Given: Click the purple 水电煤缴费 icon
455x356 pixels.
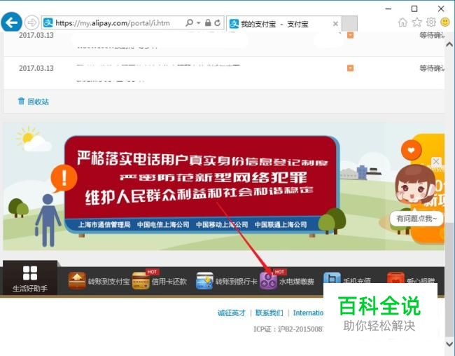Looking at the screenshot, I should click(268, 281).
